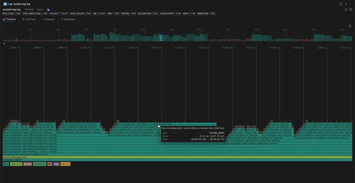Click the APEX_CODE: FINE log level badge

[x=11, y=13]
